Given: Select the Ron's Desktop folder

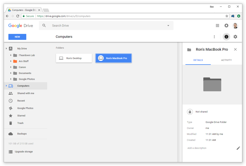Looking at the screenshot, I should point(74,58).
